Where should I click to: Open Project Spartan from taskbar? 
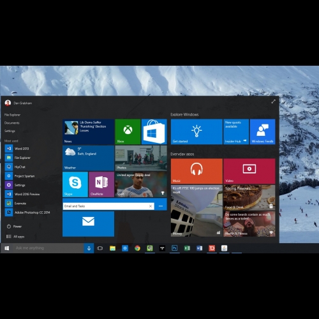[125, 248]
